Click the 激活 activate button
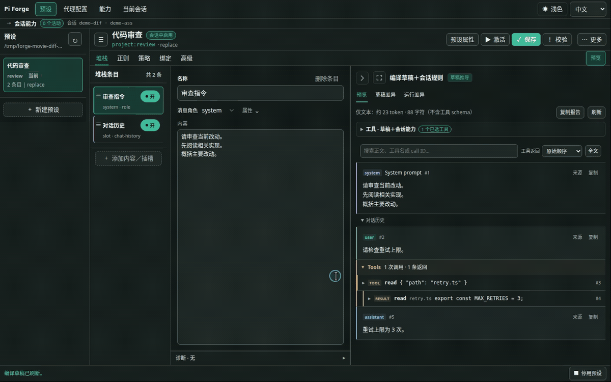The width and height of the screenshot is (611, 382). [x=495, y=40]
